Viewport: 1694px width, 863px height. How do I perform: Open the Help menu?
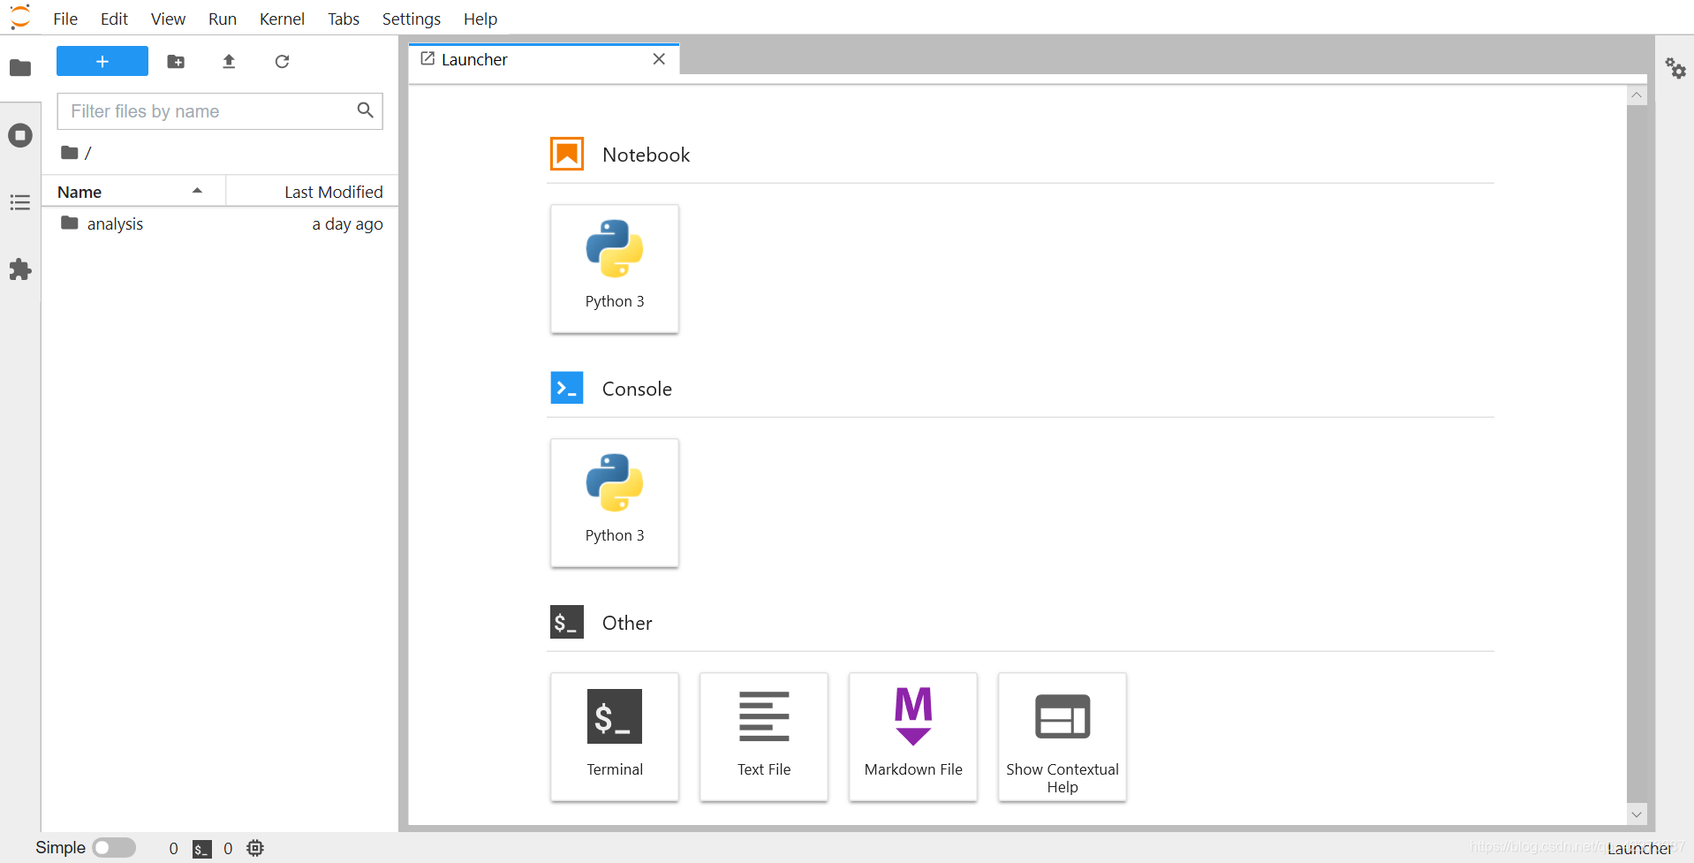480,19
